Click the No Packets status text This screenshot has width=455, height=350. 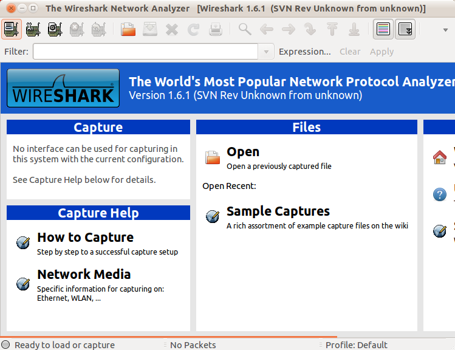193,345
